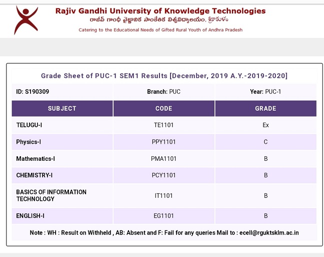This screenshot has width=324, height=257.
Task: Click the Ex grade for TELUGU-I
Action: tap(265, 125)
